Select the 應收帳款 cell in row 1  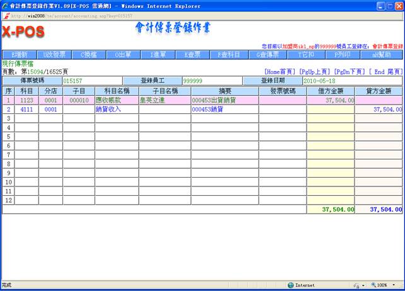tap(116, 100)
